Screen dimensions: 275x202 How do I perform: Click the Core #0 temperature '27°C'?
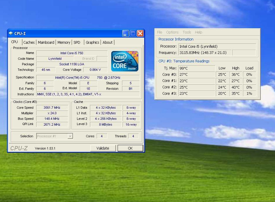click(196, 75)
